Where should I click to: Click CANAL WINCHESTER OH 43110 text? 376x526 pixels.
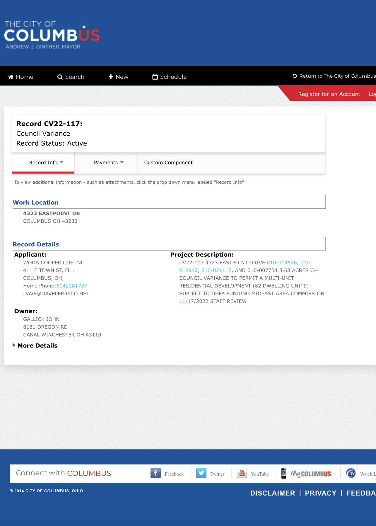pyautogui.click(x=62, y=335)
